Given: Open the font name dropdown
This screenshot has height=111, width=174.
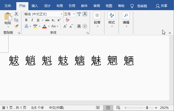Looking at the screenshot, I should pos(61,14).
